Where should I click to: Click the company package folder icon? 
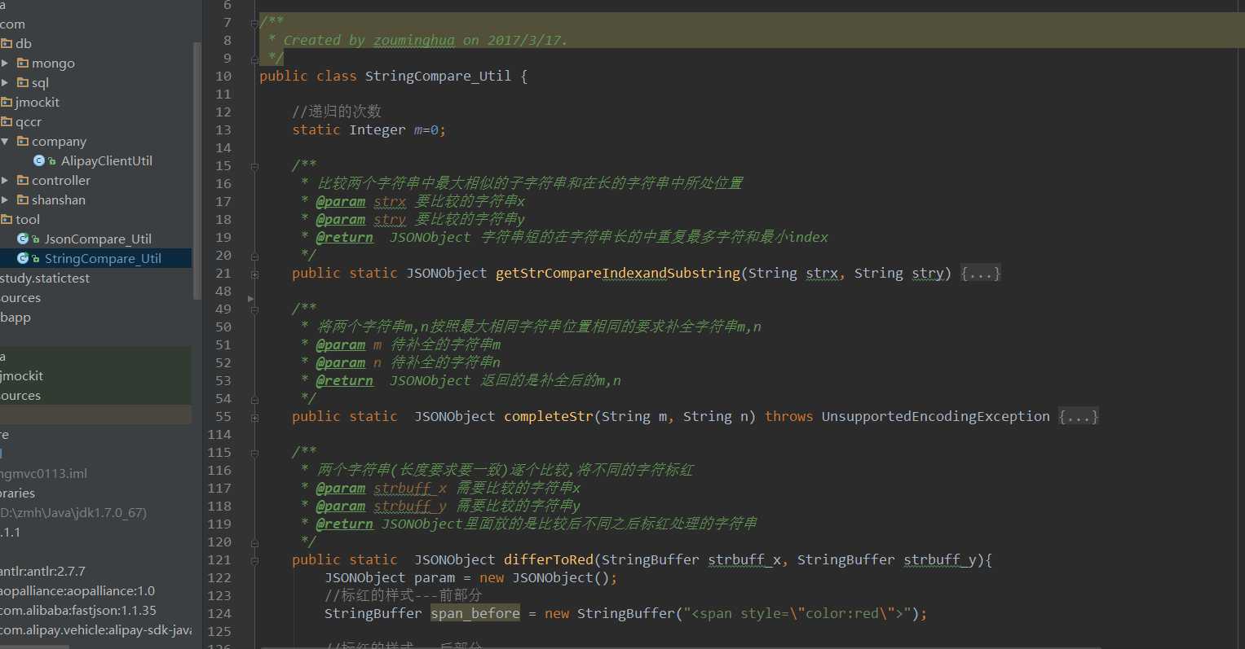[23, 141]
